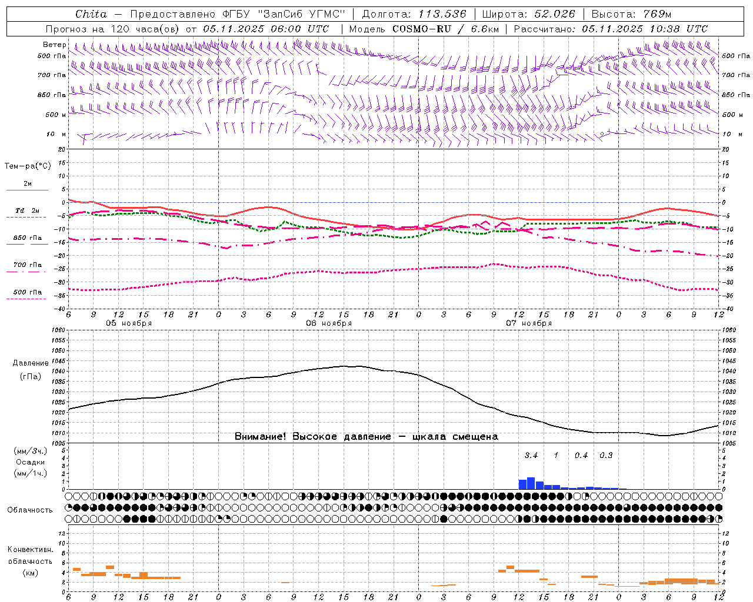Click the "Конвективн." convective cloud label
The image size is (753, 602).
click(x=30, y=550)
